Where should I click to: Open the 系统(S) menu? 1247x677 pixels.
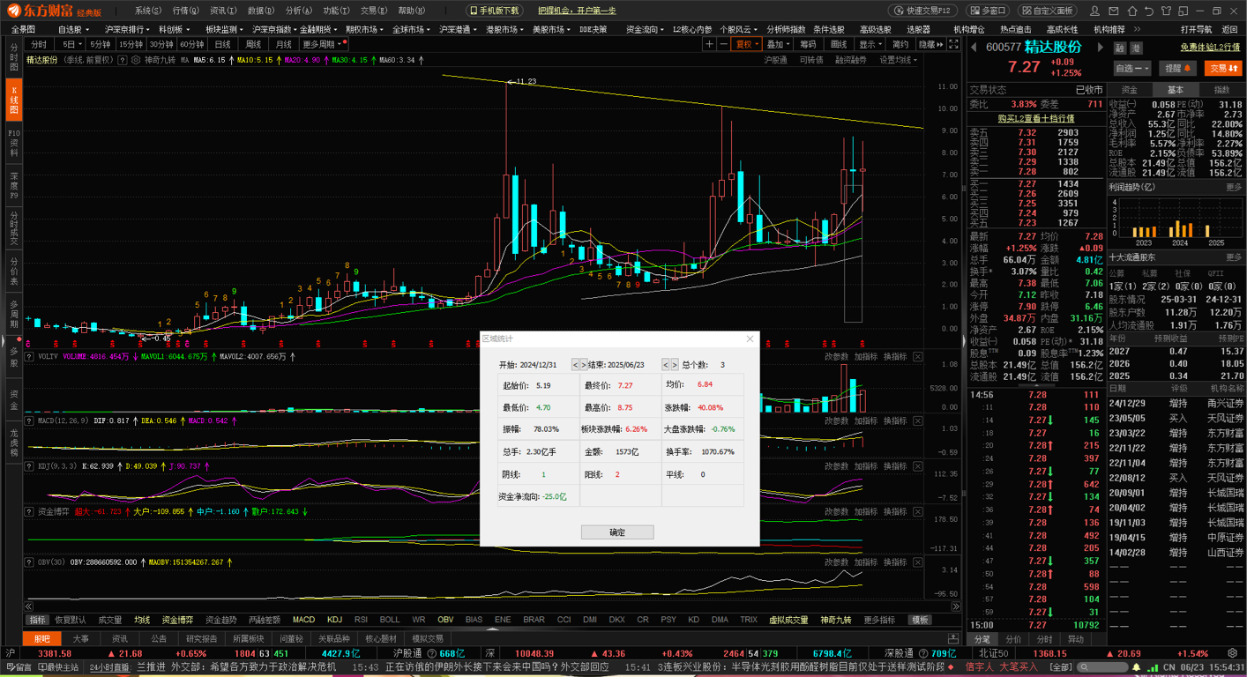(x=148, y=11)
